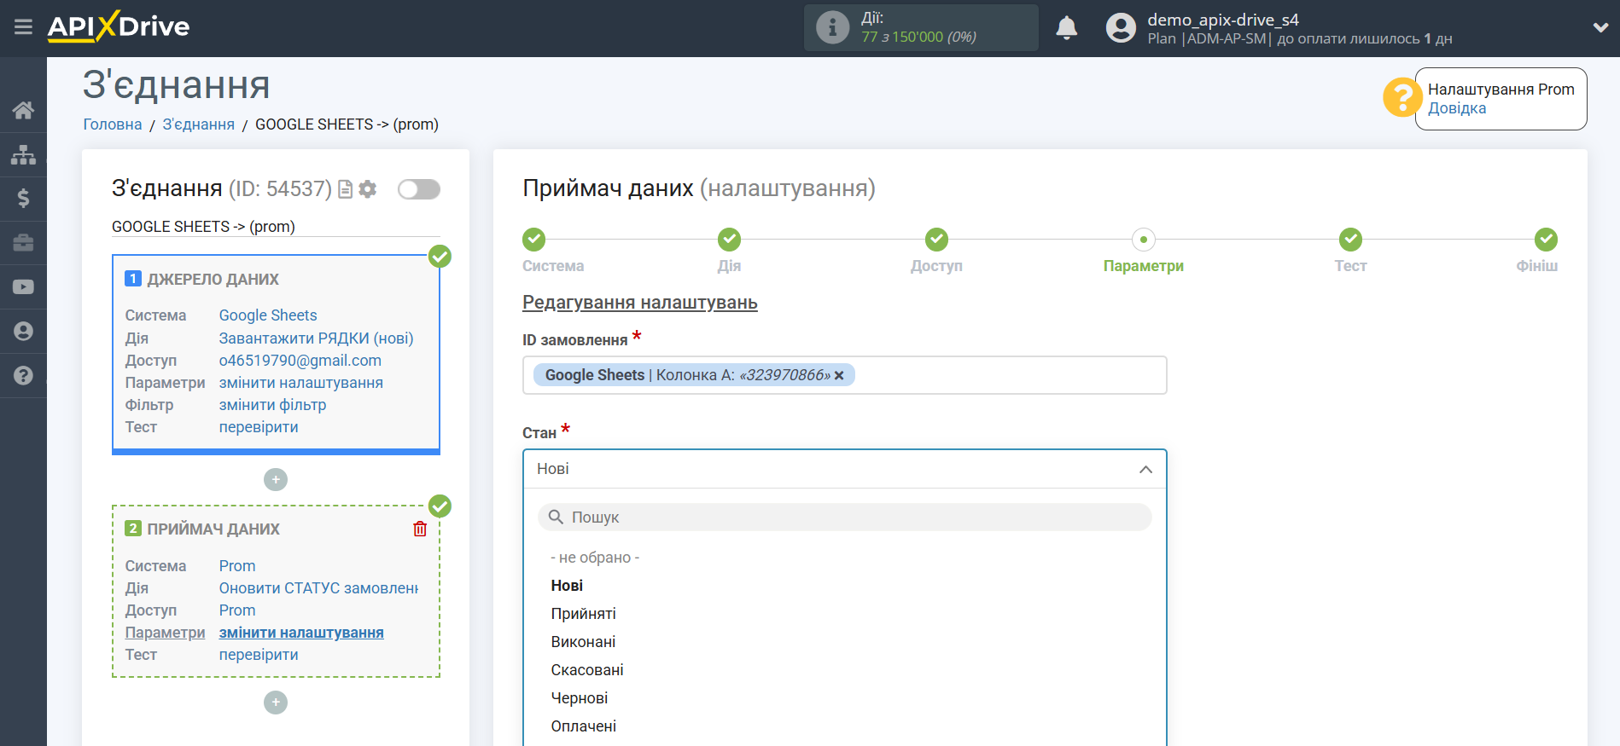Open the notifications bell
Image resolution: width=1620 pixels, height=746 pixels.
(x=1067, y=28)
